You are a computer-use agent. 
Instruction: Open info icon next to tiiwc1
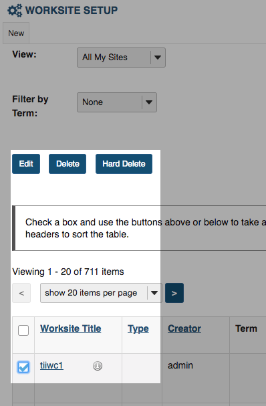(98, 366)
